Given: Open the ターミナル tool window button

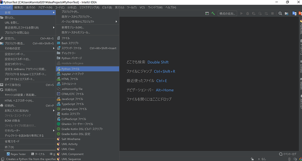Looking at the screenshot, I should tap(38, 154).
